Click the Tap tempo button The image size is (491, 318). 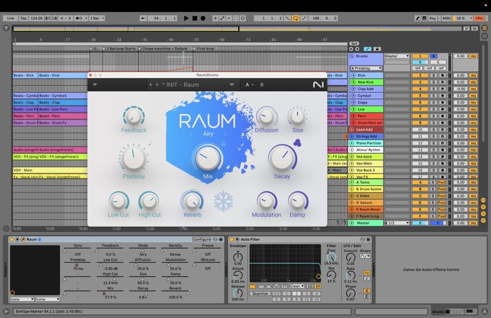(x=24, y=18)
